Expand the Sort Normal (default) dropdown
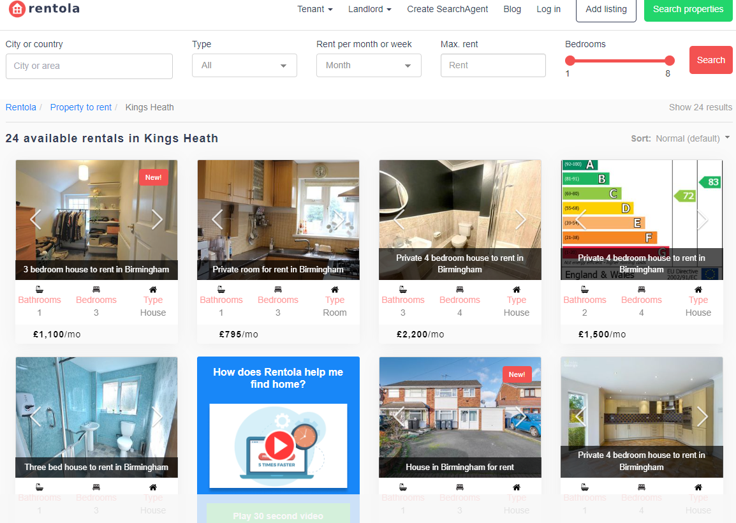This screenshot has height=523, width=736. click(692, 138)
